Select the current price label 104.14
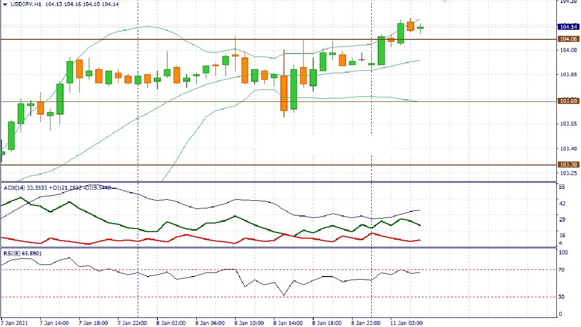Screen dimensions: 581x327 pos(568,27)
